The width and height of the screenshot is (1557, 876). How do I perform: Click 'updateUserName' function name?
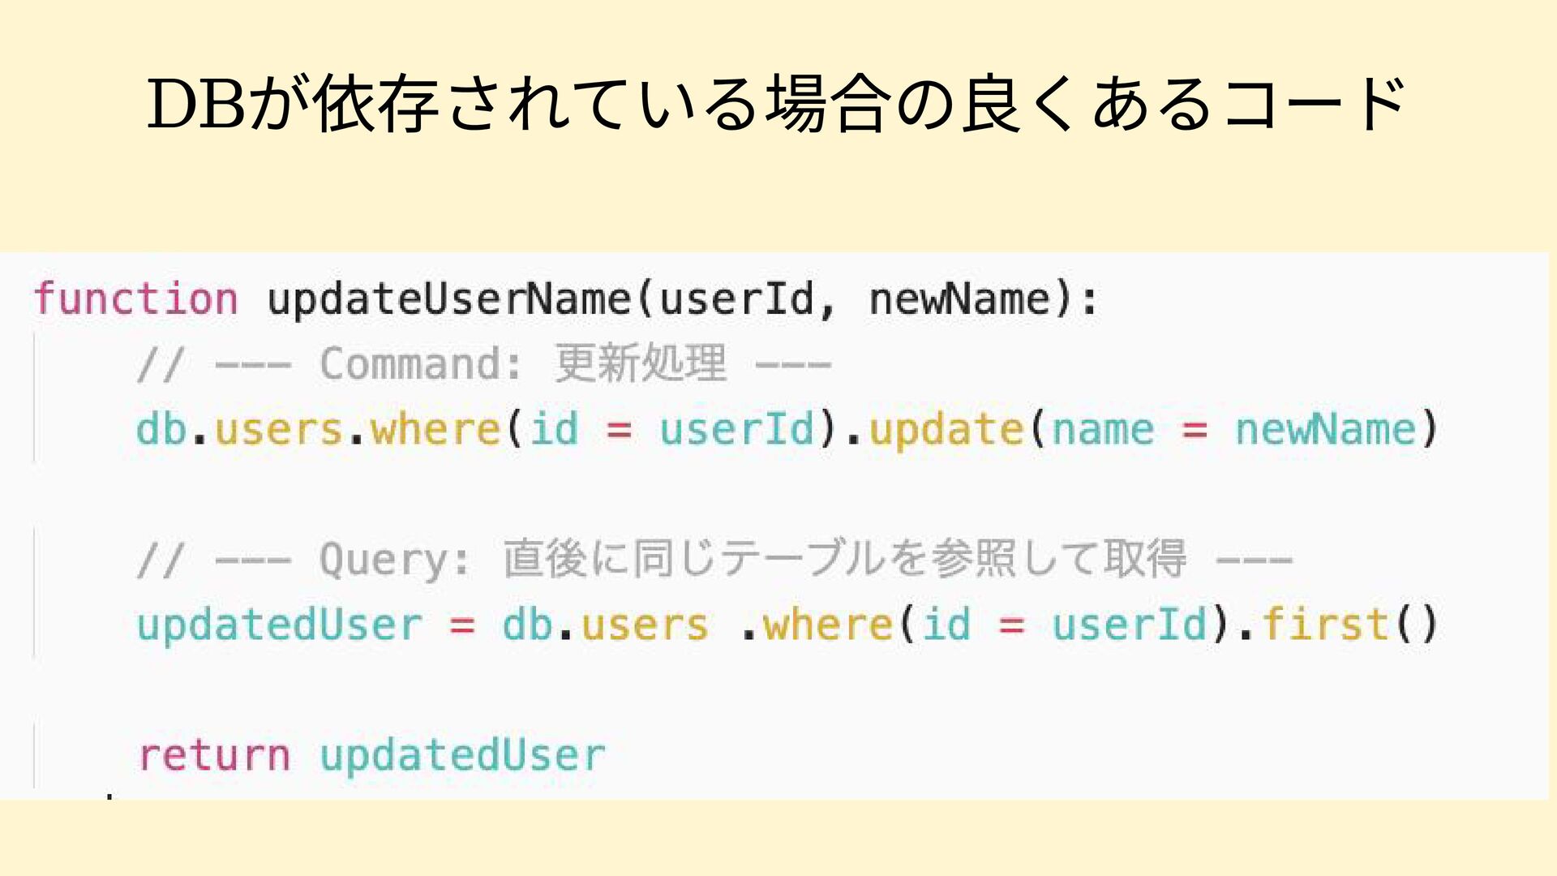tap(449, 300)
